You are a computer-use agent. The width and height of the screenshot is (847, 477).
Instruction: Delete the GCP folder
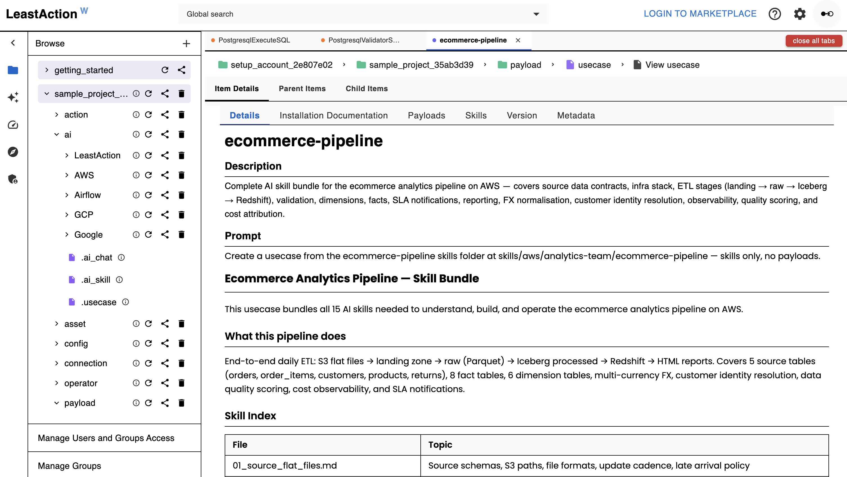point(181,215)
